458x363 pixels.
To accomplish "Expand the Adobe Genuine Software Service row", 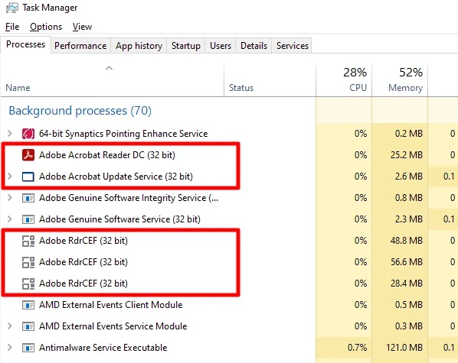I will click(x=10, y=219).
